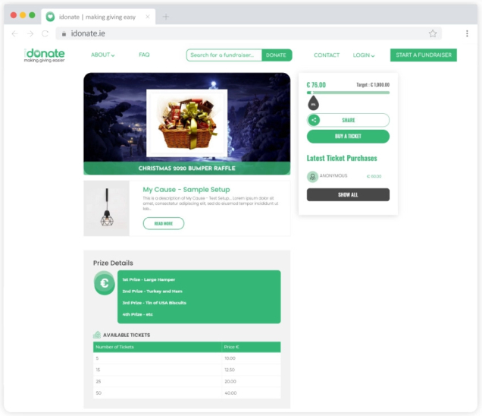Reload the page with the refresh icon
Image resolution: width=482 pixels, height=416 pixels.
point(45,33)
